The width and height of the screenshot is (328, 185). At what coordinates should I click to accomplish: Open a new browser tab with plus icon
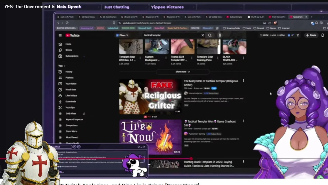312,17
